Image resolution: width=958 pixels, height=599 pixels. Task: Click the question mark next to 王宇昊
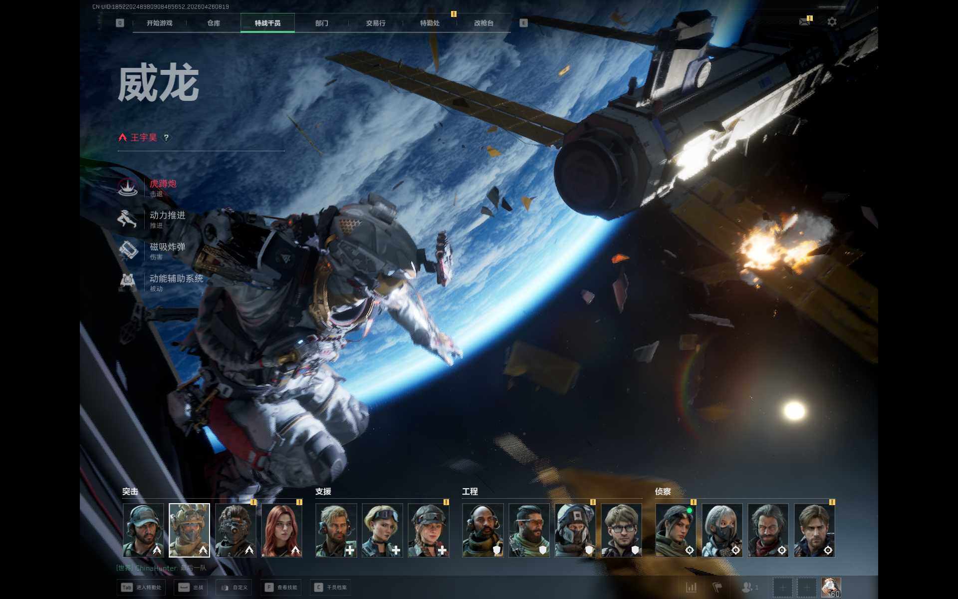click(166, 138)
